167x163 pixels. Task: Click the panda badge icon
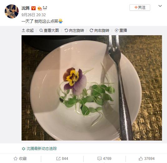coord(45,8)
